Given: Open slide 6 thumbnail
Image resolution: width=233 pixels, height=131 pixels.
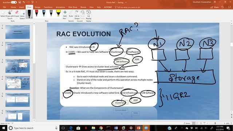Looking at the screenshot, I should pyautogui.click(x=17, y=116).
